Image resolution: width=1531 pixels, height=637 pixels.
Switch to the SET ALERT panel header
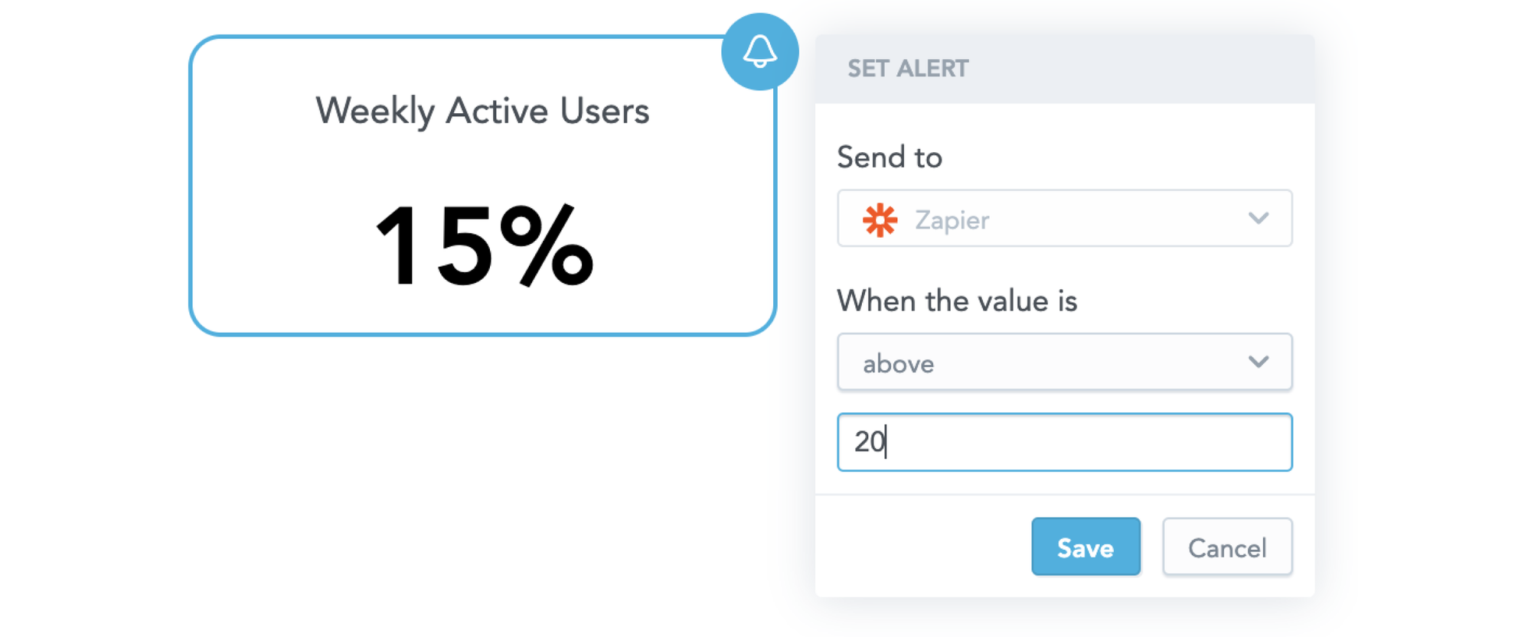[x=907, y=68]
